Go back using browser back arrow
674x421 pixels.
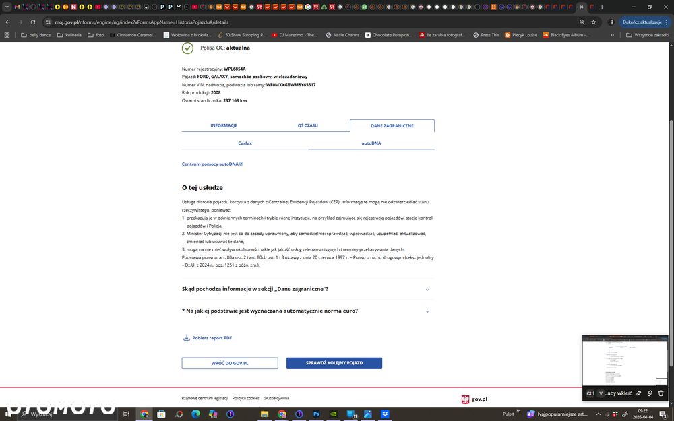7,22
